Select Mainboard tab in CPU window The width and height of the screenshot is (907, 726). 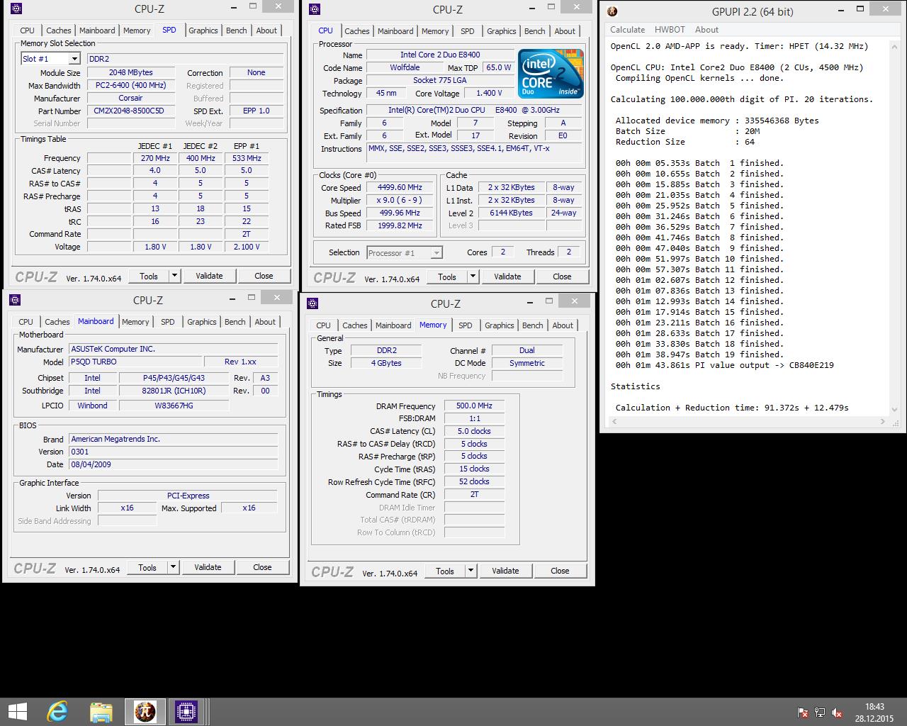[x=395, y=31]
